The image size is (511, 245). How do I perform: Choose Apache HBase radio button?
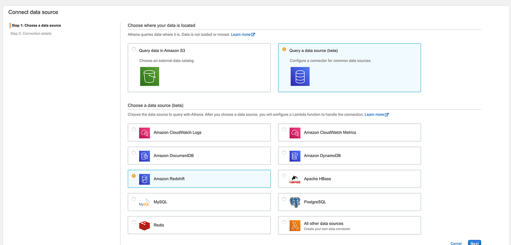(284, 175)
